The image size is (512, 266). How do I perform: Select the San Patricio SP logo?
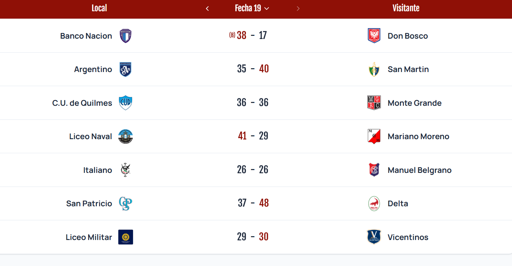point(125,203)
